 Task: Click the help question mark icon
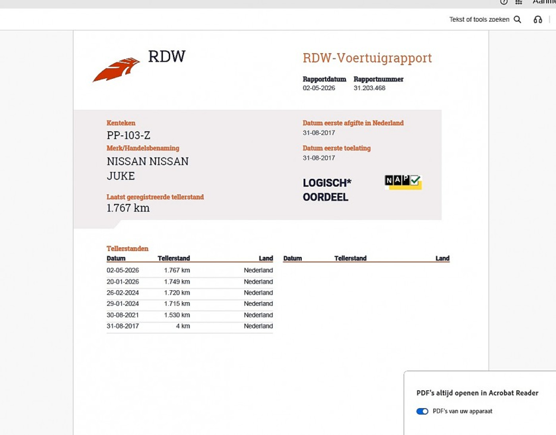(x=504, y=2)
